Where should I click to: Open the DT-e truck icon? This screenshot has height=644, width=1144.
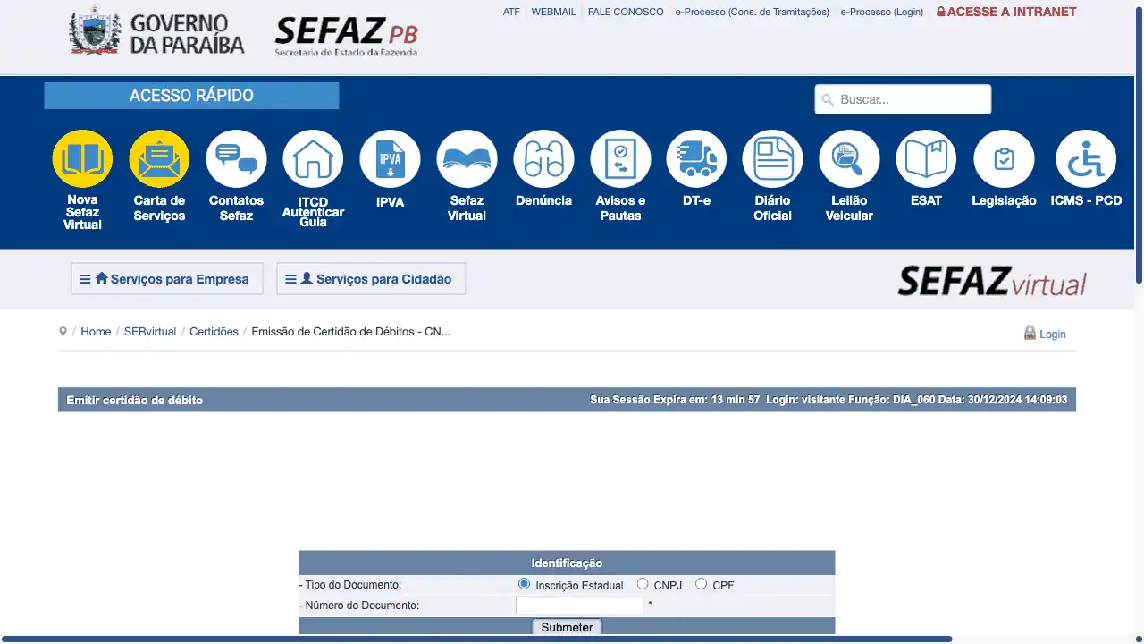696,159
